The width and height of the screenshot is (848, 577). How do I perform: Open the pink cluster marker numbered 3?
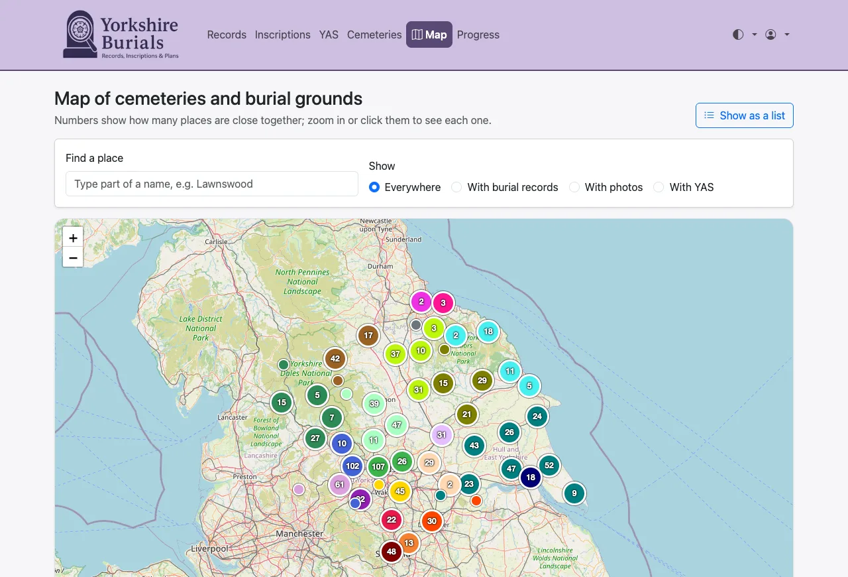[x=443, y=303]
